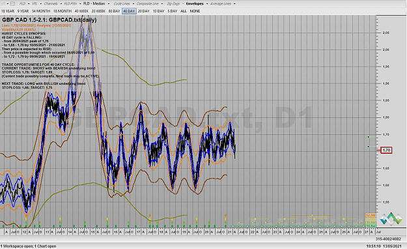407x249 pixels.
Task: Click the first toolbar icon at far left
Action: point(2,4)
